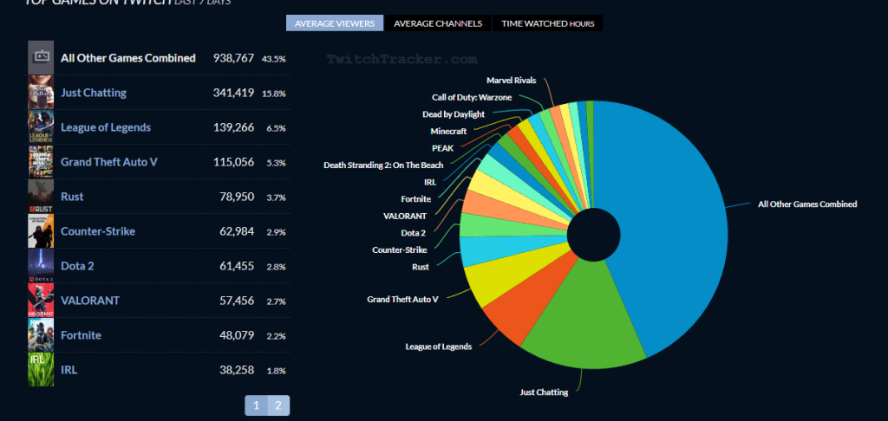Click the 15.8% share value
The height and width of the screenshot is (421, 888).
point(273,94)
